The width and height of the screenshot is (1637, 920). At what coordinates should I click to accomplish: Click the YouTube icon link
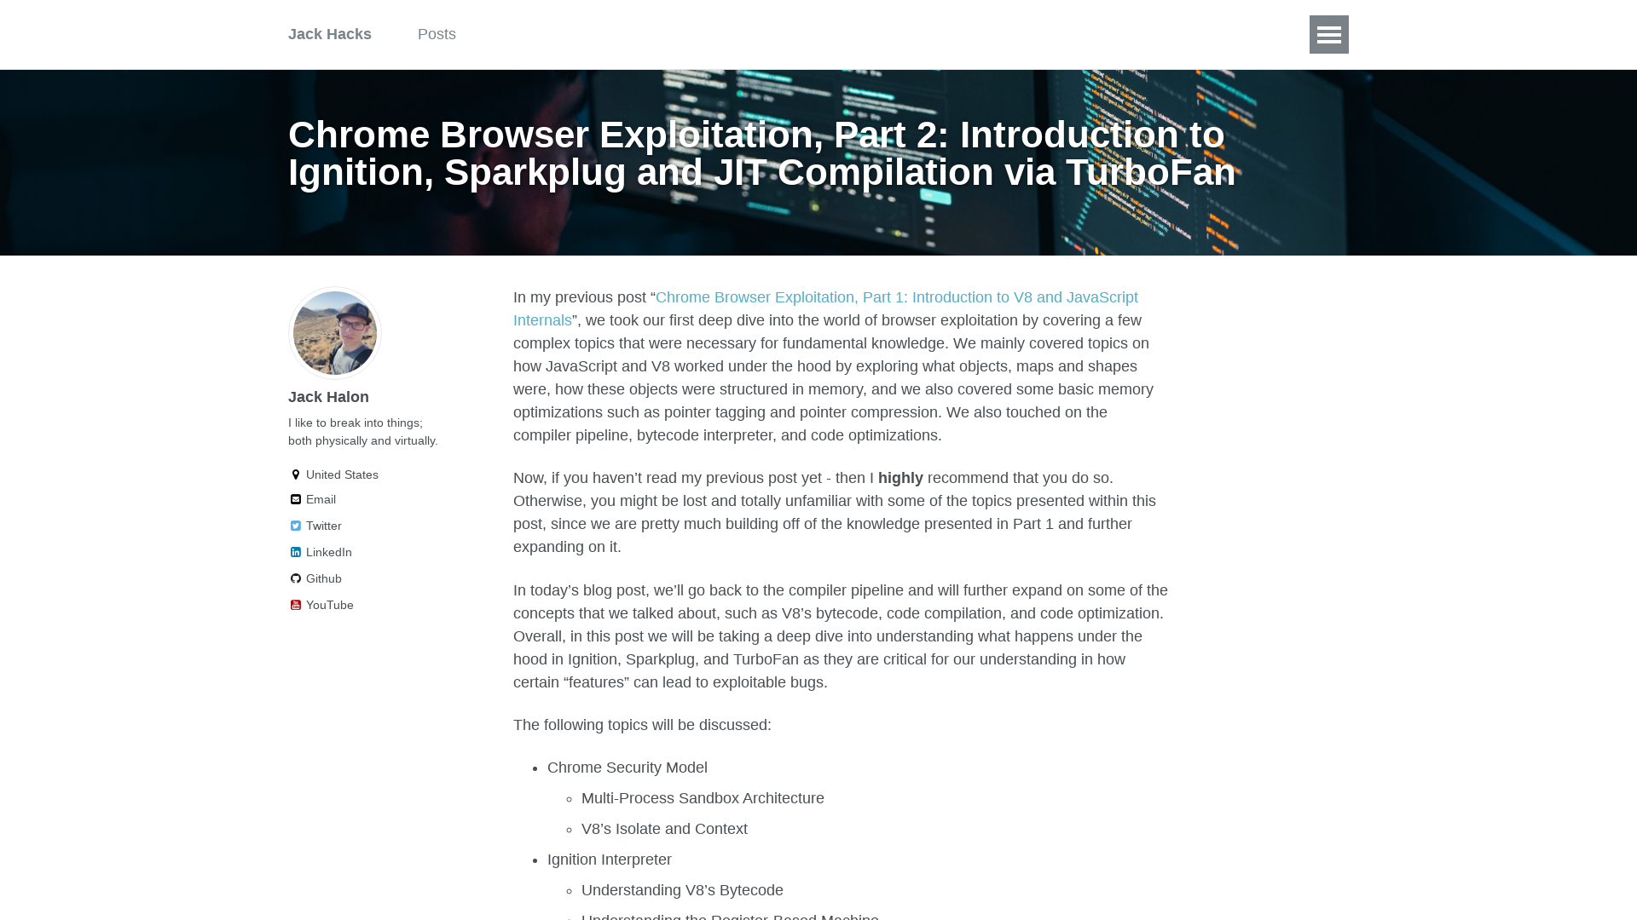coord(296,604)
